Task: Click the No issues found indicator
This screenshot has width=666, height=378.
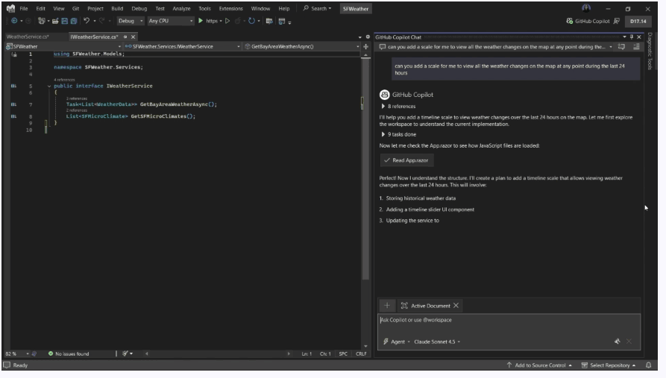Action: tap(69, 353)
